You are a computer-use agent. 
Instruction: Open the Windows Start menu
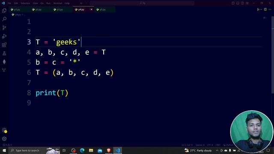tap(4, 150)
